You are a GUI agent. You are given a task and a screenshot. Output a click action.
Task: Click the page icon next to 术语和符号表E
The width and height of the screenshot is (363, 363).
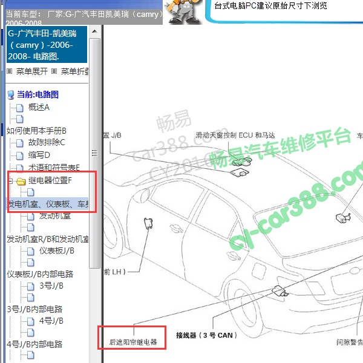(20, 168)
